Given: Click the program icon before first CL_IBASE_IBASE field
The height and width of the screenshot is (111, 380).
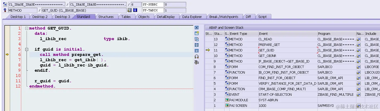Looking at the screenshot, I should tap(5, 4).
